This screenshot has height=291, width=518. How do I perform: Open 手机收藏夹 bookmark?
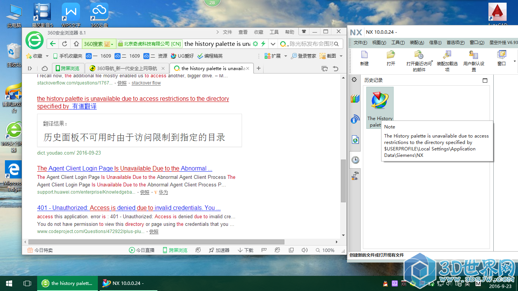tap(67, 56)
